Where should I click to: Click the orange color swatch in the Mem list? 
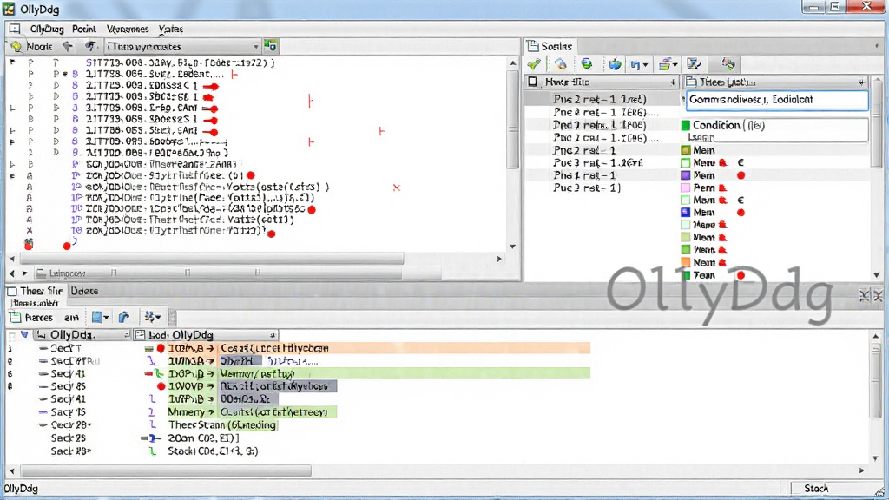[686, 262]
